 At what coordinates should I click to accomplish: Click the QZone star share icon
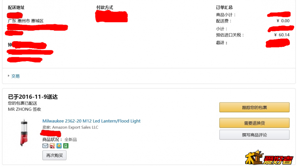coord(59,146)
